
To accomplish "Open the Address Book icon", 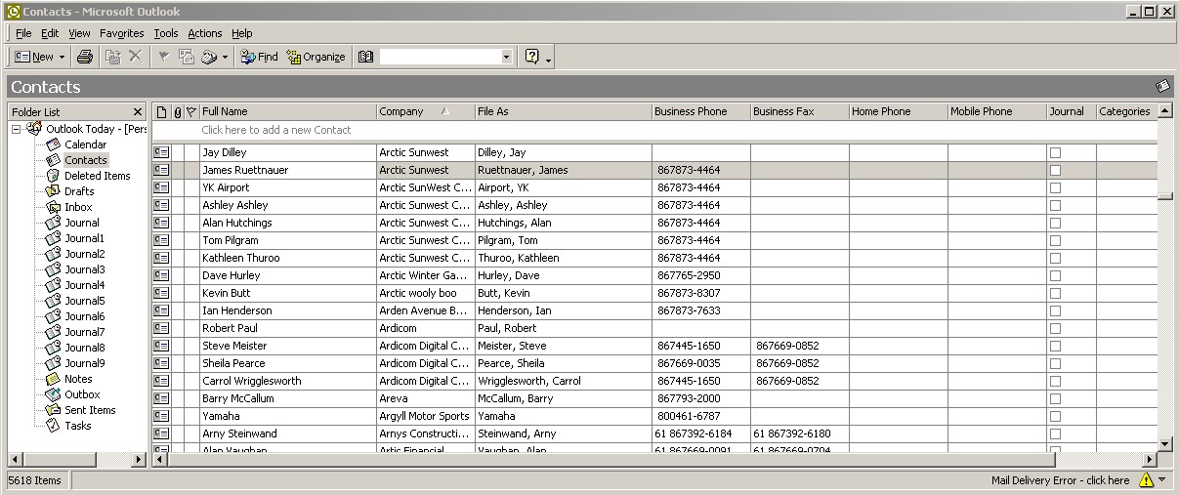I will (366, 57).
